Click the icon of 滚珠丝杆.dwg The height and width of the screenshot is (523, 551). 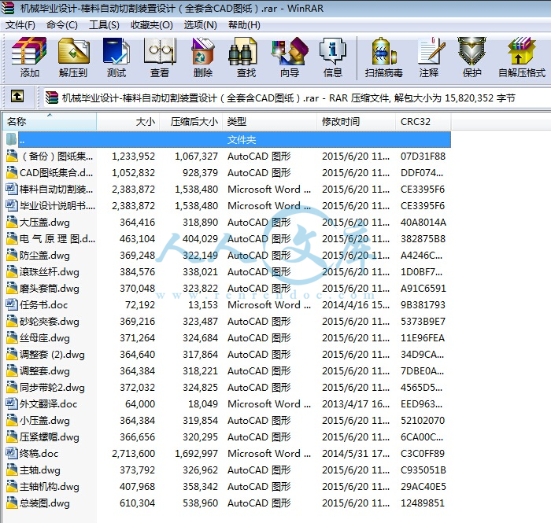point(12,271)
